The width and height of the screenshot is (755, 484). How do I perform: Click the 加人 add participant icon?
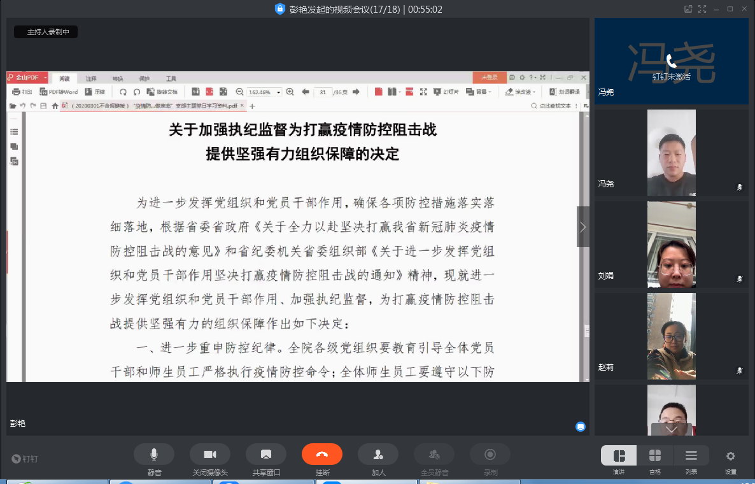(378, 453)
